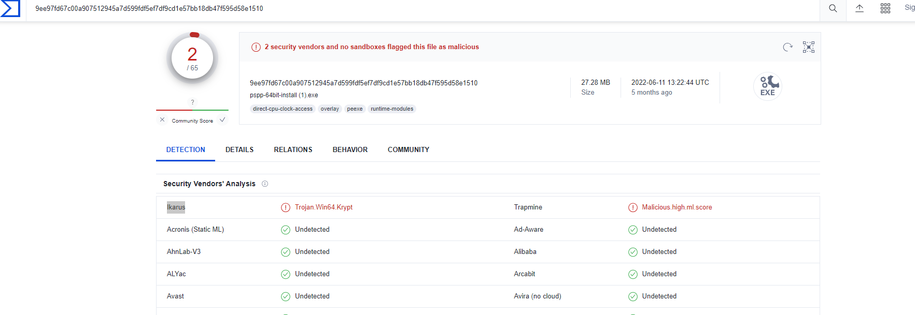Click the file hash in the summary card

pyautogui.click(x=363, y=83)
